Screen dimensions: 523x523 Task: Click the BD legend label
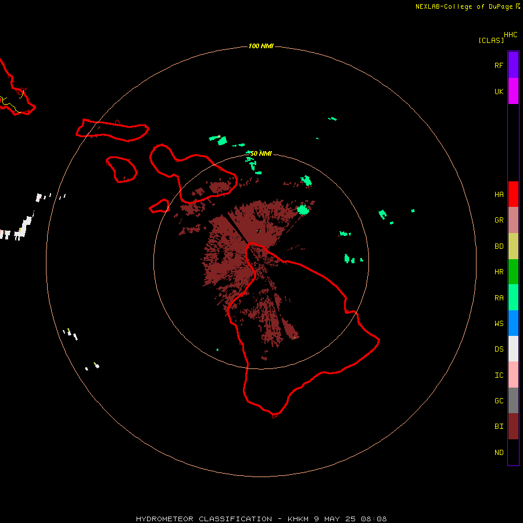click(x=499, y=246)
